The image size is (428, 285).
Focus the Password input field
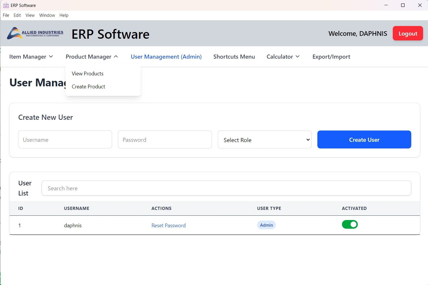point(165,139)
